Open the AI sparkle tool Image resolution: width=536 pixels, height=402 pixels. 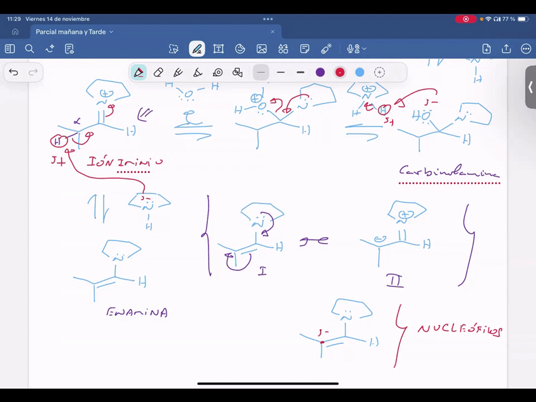click(50, 49)
